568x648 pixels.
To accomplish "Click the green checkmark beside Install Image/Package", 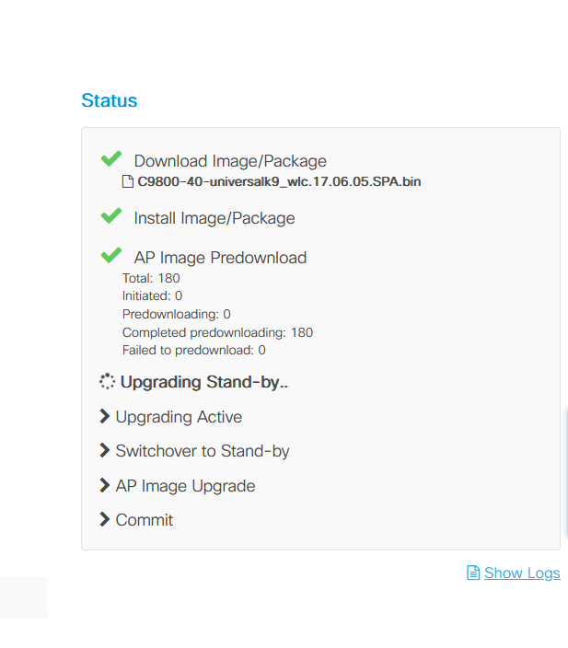I will point(111,216).
